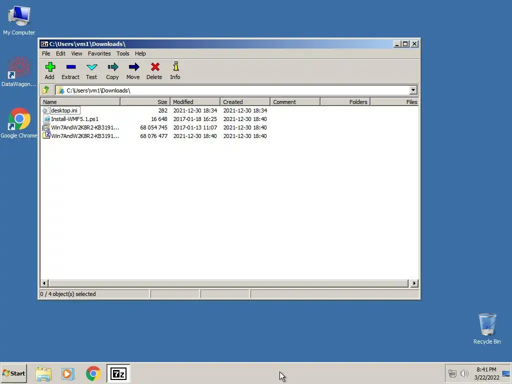Open the Info toolbar icon
The width and height of the screenshot is (512, 384).
175,66
